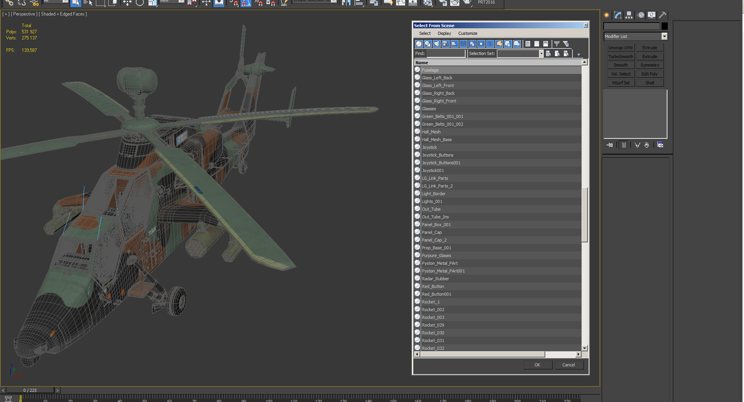The height and width of the screenshot is (402, 744).
Task: Open the Select menu in dialog
Action: (x=425, y=33)
